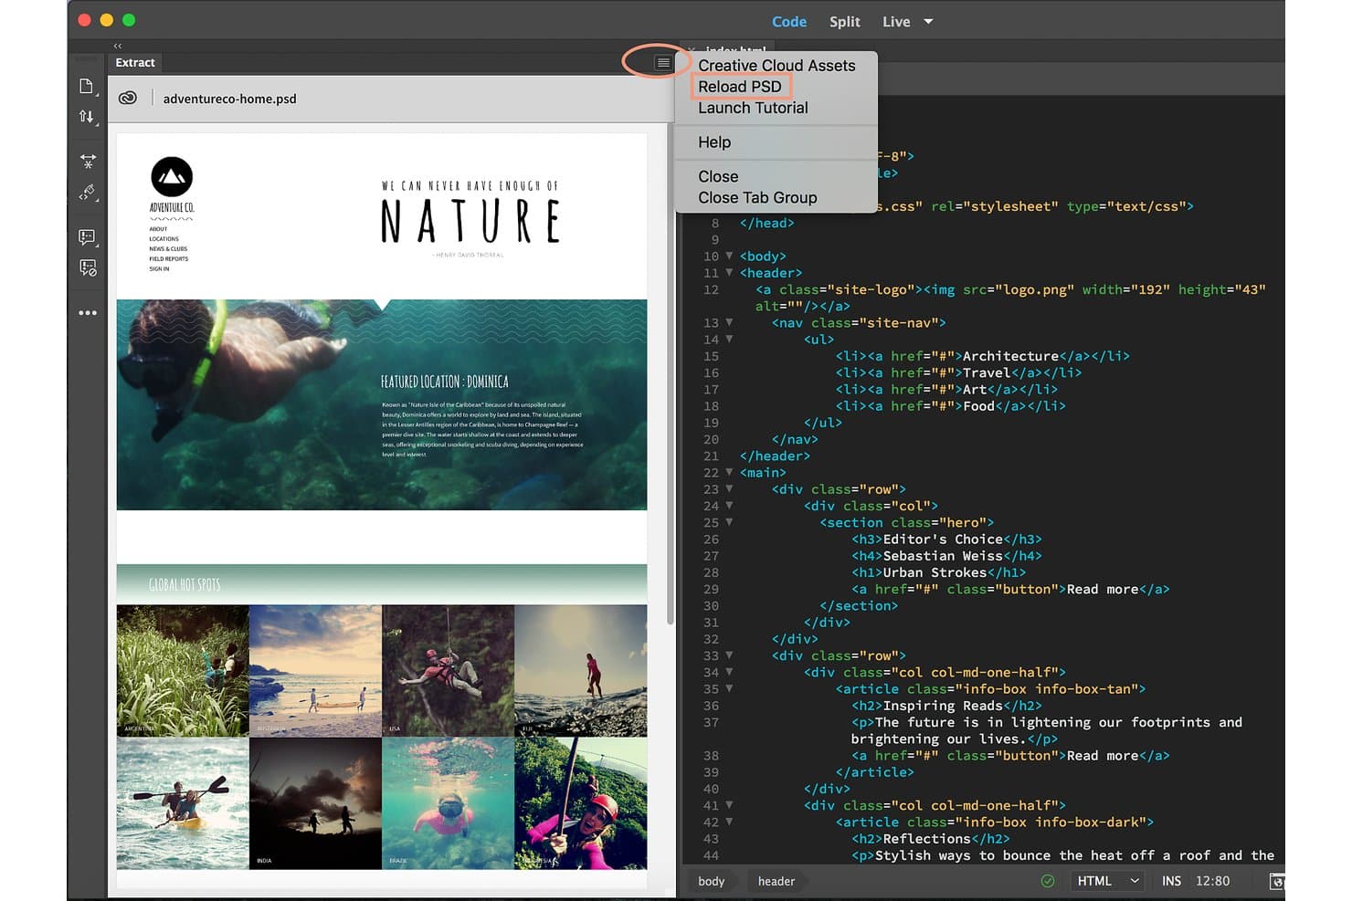This screenshot has height=901, width=1352.
Task: Open the HTML document type dropdown
Action: (1109, 881)
